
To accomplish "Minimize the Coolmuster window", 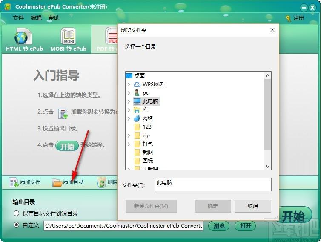I will pyautogui.click(x=304, y=8).
